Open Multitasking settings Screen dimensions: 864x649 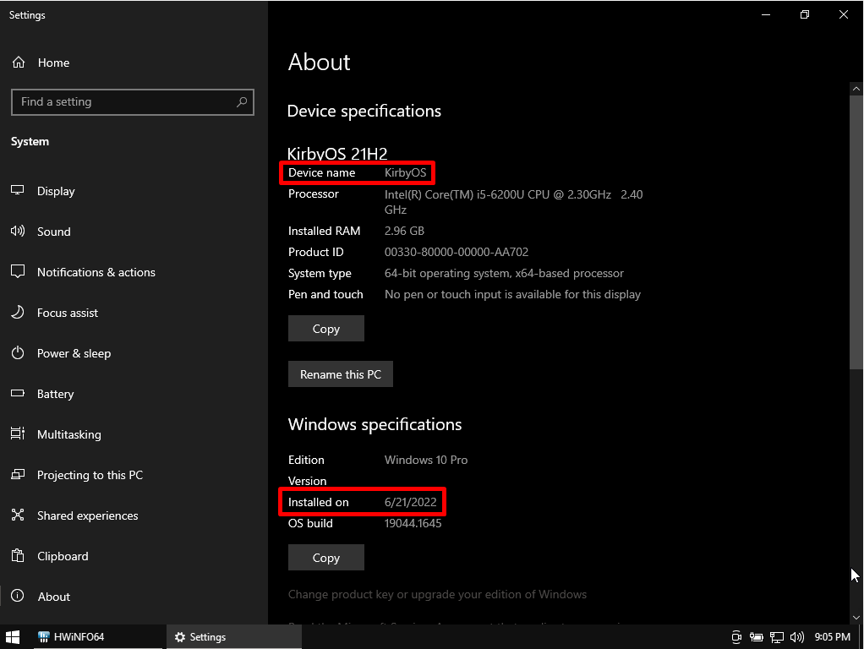68,434
